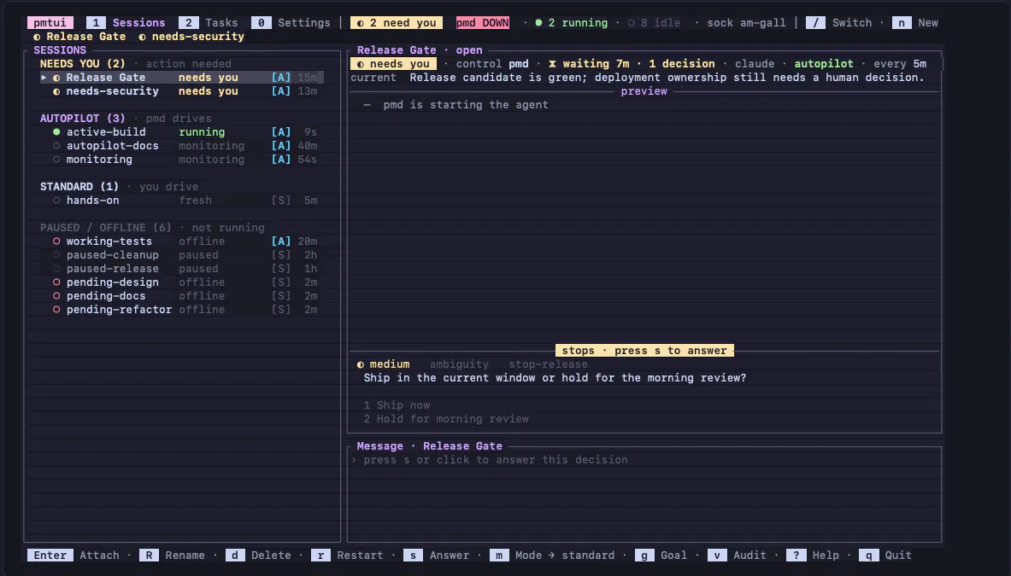Image resolution: width=1011 pixels, height=576 pixels.
Task: Click the Audit footer action
Action: pyautogui.click(x=737, y=555)
